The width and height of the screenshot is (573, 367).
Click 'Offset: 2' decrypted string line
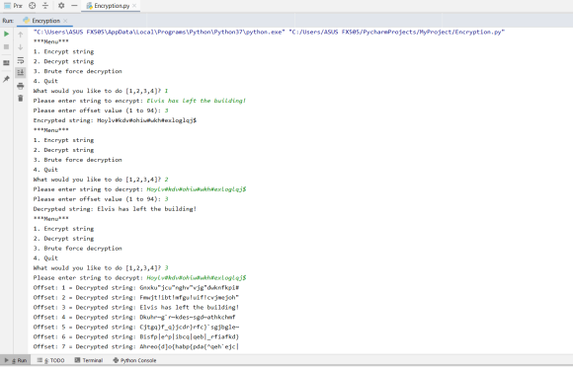coord(136,298)
